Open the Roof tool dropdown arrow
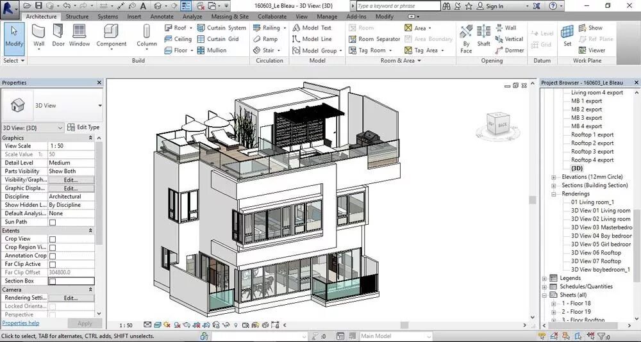641x342 pixels. [191, 28]
